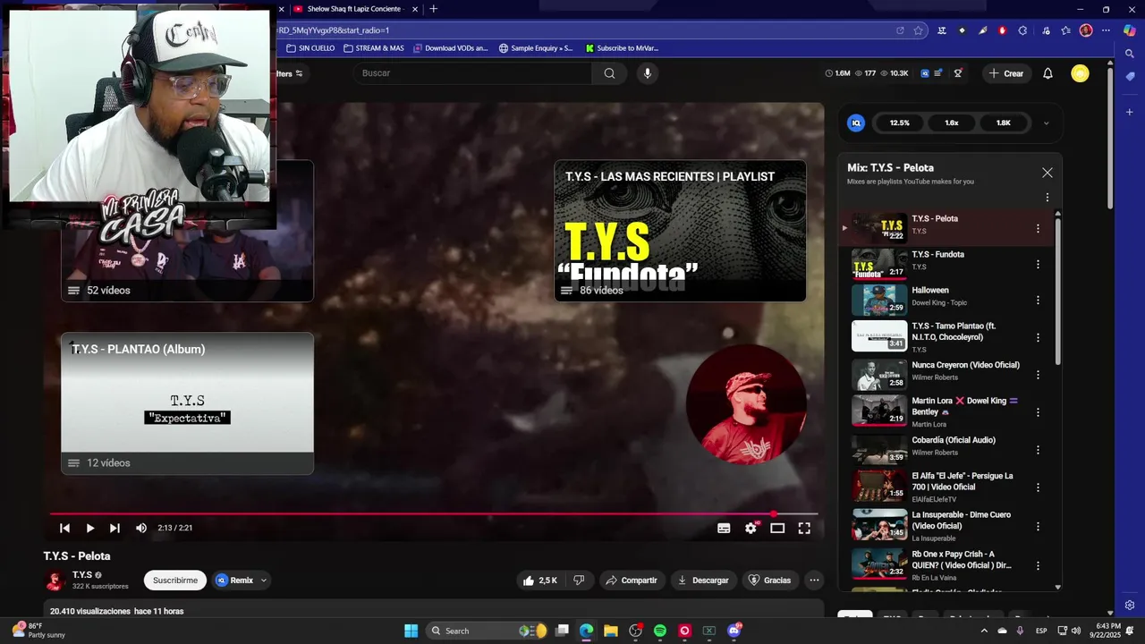Click the previous track button in player
Image resolution: width=1145 pixels, height=644 pixels.
click(x=64, y=528)
